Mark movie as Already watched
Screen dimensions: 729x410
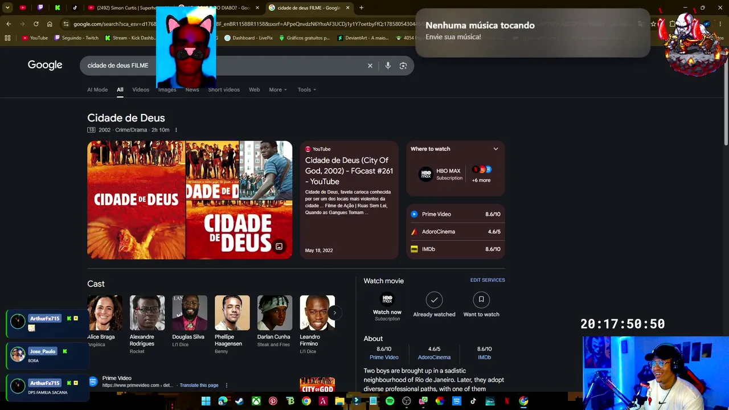tap(434, 305)
